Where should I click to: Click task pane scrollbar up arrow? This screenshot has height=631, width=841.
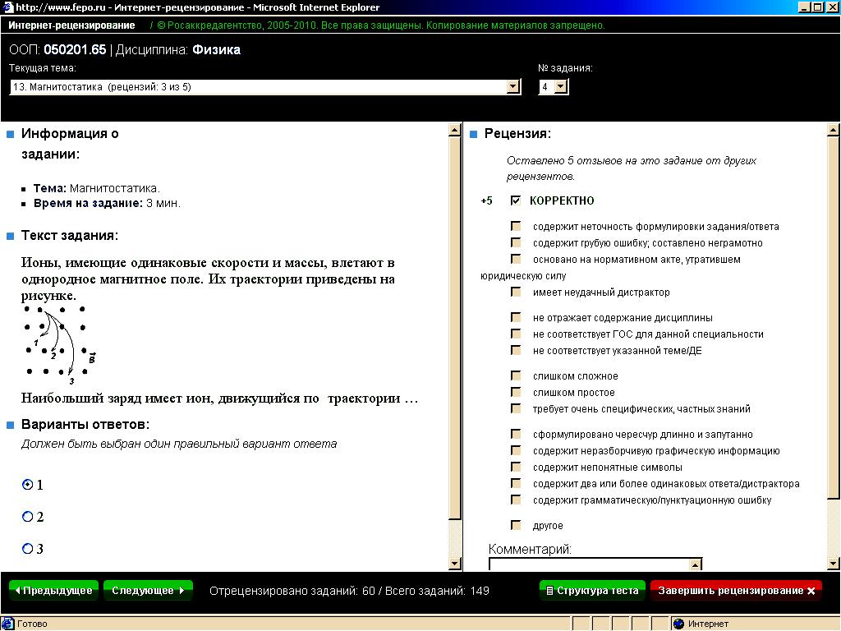(x=454, y=130)
